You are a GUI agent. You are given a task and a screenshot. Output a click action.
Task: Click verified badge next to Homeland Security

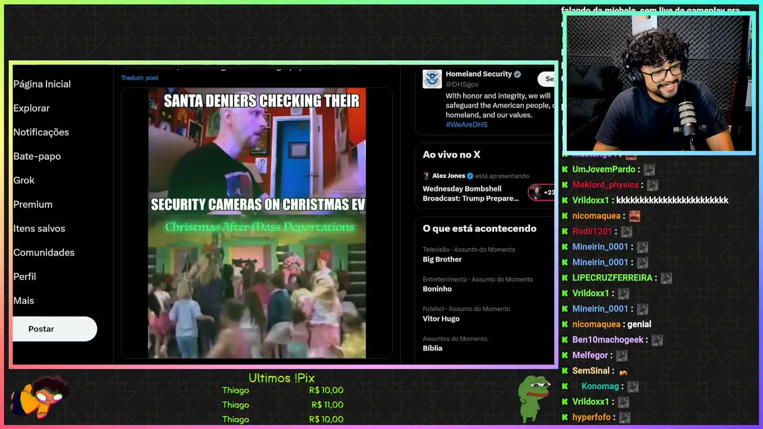(x=517, y=74)
